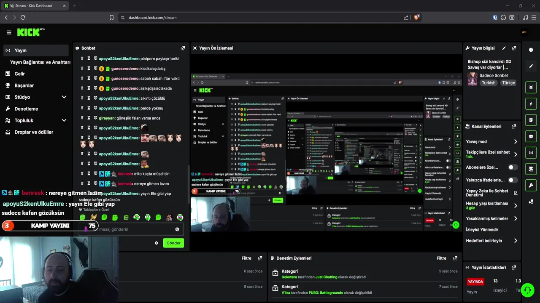Click the wrench icon in right sidebar
This screenshot has width=540, height=303.
coord(531,185)
